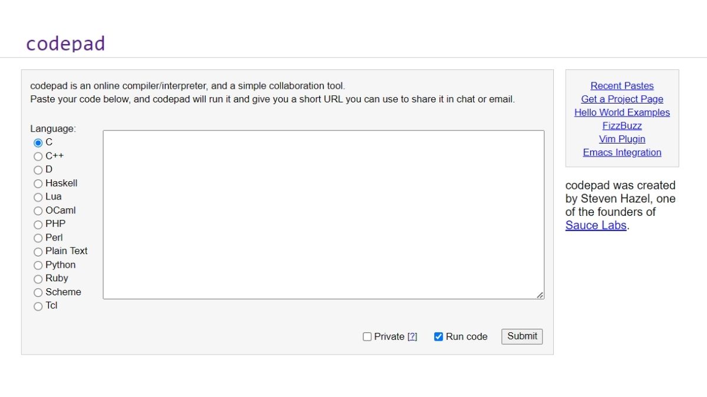Open the Recent Pastes link
Image resolution: width=707 pixels, height=397 pixels.
[622, 86]
